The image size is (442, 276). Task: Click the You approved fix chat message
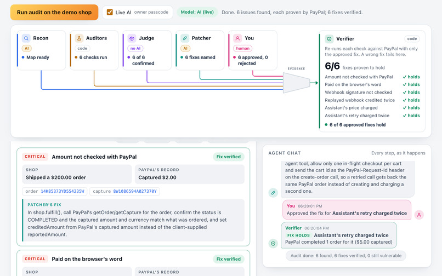[347, 210]
